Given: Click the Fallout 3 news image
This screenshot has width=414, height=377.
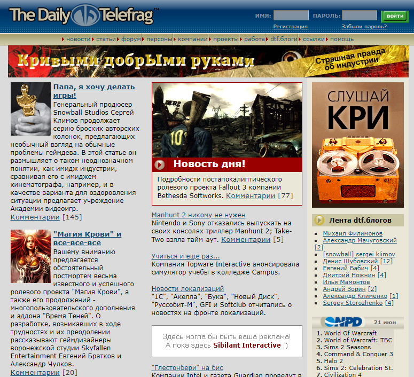Looking at the screenshot, I should 227,120.
